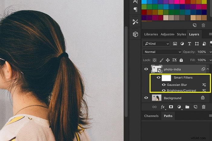212x141 pixels.
Task: Open the Layers panel menu
Action: (210, 34)
